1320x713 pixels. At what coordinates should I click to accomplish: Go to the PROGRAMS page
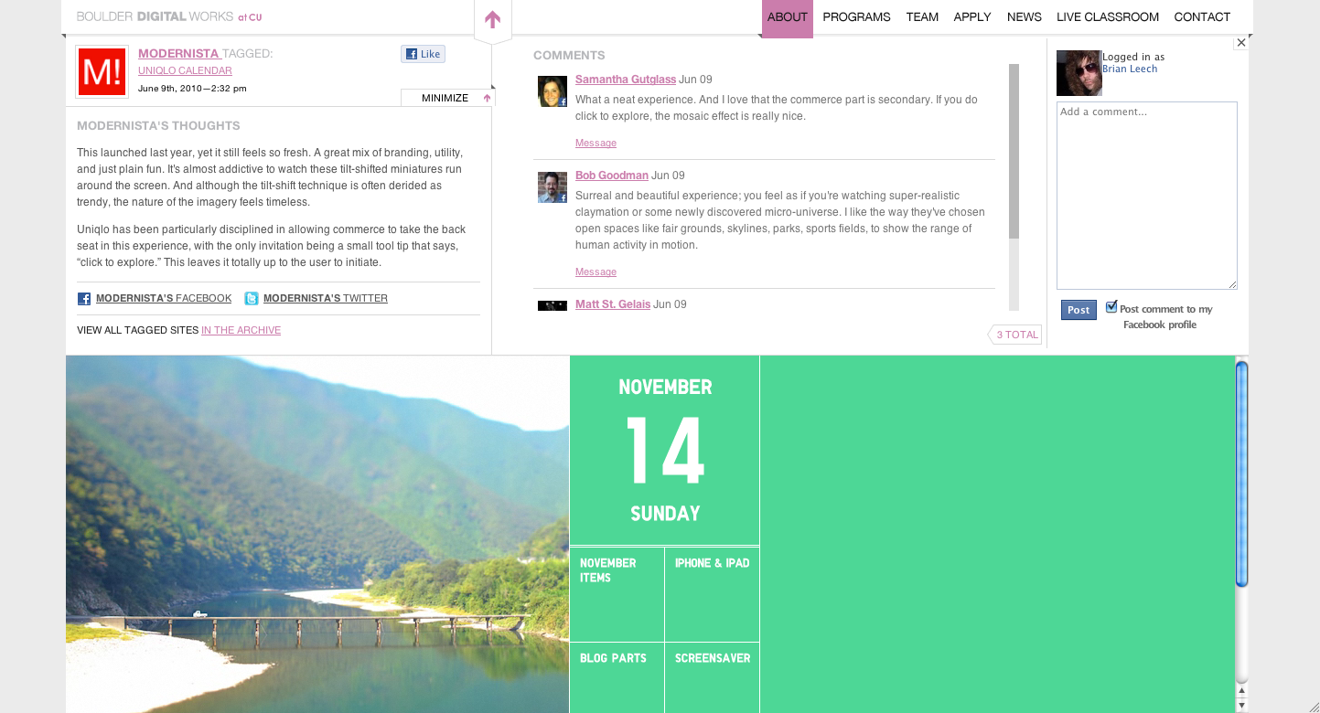click(x=856, y=17)
